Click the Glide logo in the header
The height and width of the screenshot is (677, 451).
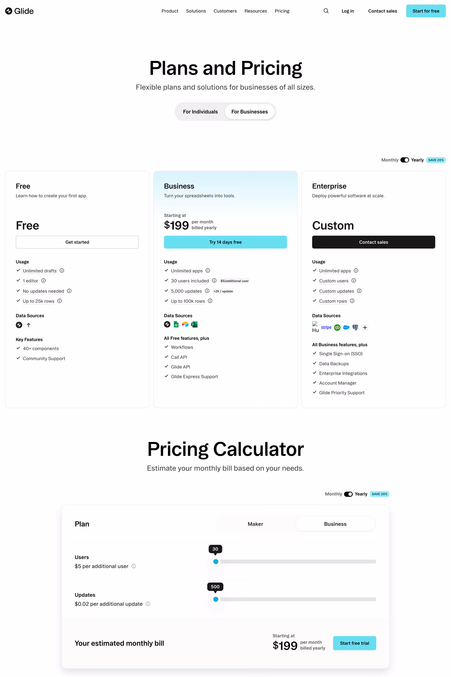click(x=19, y=11)
